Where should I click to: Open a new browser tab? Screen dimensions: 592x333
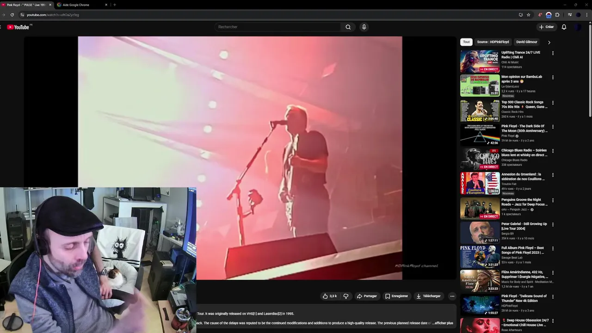(x=114, y=5)
